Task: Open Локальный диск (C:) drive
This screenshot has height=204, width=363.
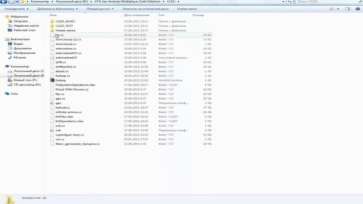Action: coord(28,71)
